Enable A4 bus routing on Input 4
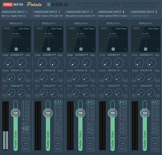Screen dimensions: 162x155 click(x=123, y=115)
